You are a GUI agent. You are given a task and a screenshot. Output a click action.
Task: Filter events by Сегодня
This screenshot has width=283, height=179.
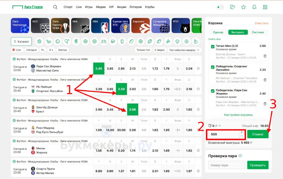[31, 50]
